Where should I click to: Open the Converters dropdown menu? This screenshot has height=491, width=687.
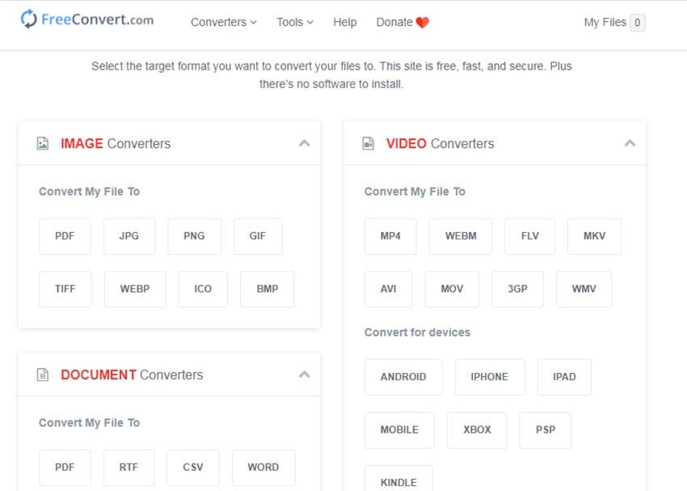223,23
